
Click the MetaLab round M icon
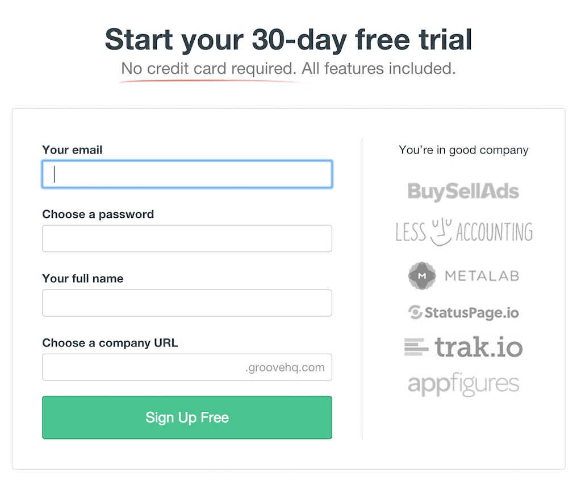(421, 276)
